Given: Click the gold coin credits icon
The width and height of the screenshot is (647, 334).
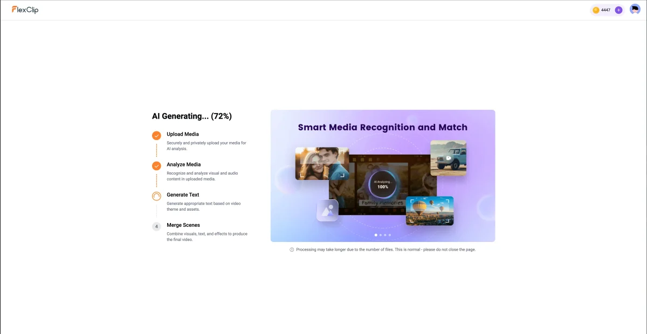Looking at the screenshot, I should click(x=596, y=10).
